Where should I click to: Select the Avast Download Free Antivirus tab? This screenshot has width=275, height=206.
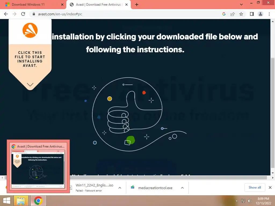point(99,5)
